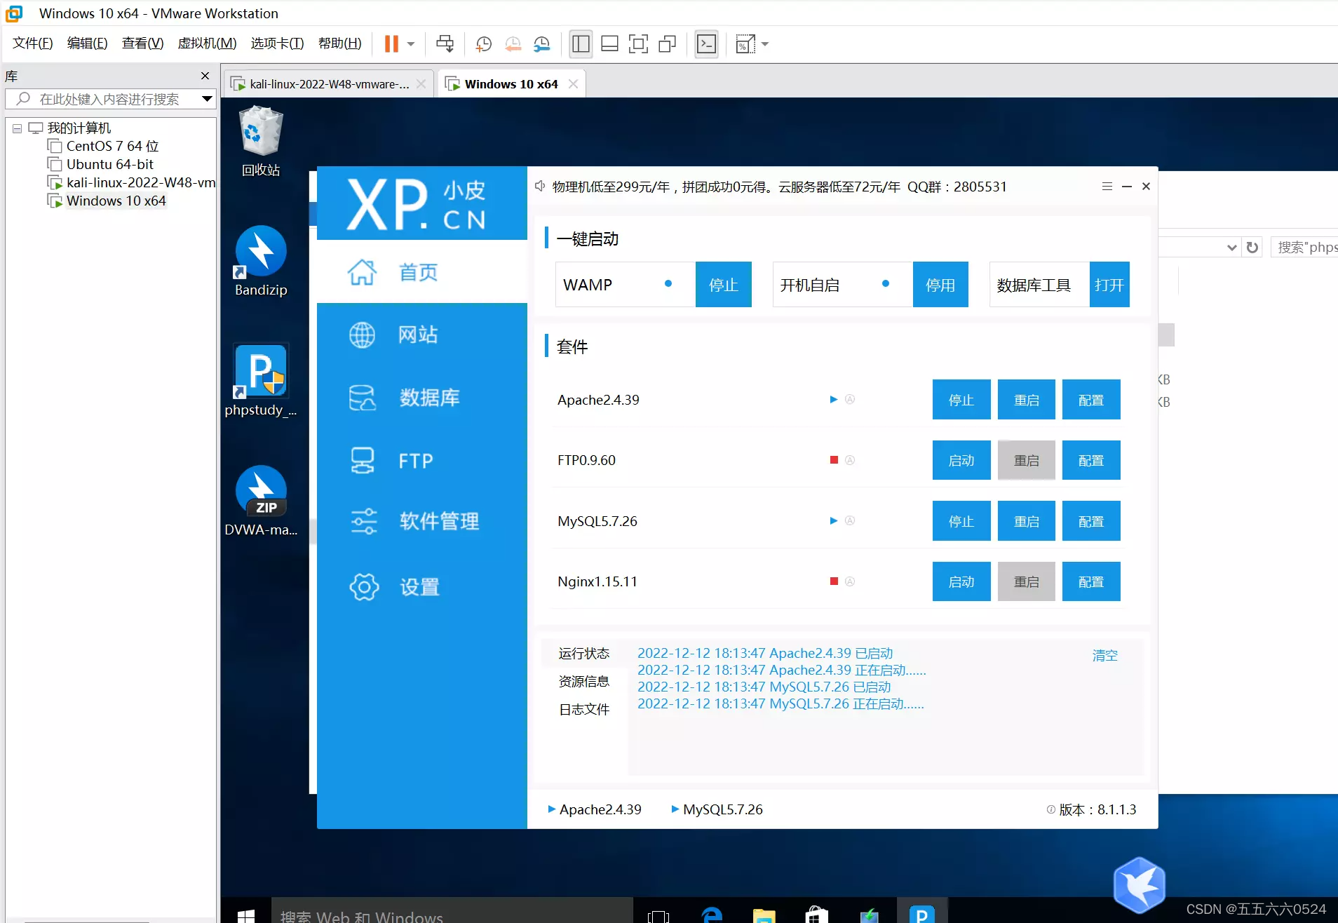1338x923 pixels.
Task: Open the 数据库工具 with 打开 button
Action: (x=1109, y=285)
